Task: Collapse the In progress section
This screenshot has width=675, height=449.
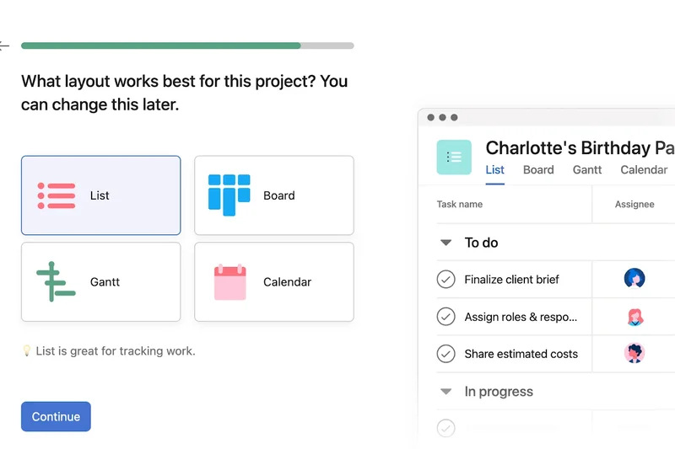Action: (446, 392)
